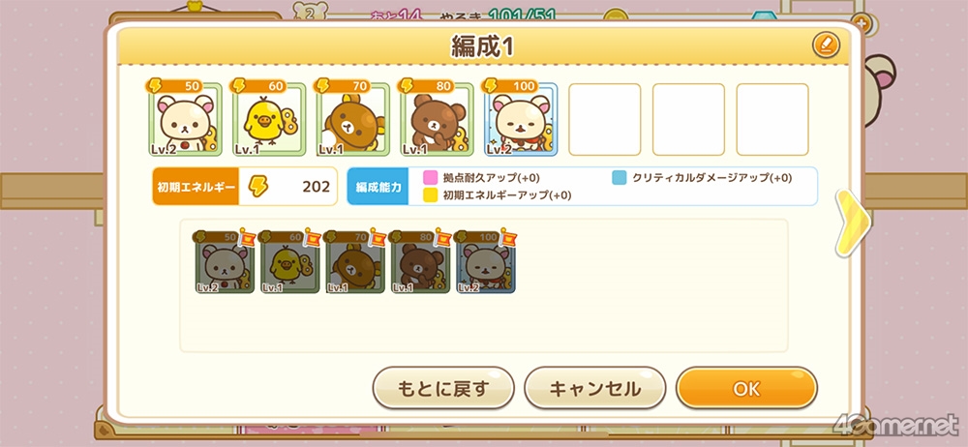Click the pink 拠点耐久アップ color swatch
This screenshot has height=447, width=968.
[431, 178]
